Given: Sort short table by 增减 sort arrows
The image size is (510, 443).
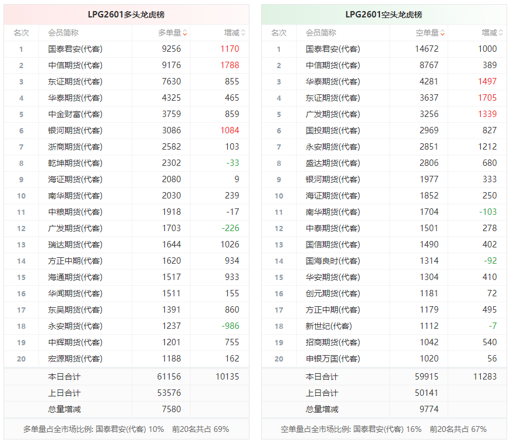Looking at the screenshot, I should pyautogui.click(x=501, y=33).
